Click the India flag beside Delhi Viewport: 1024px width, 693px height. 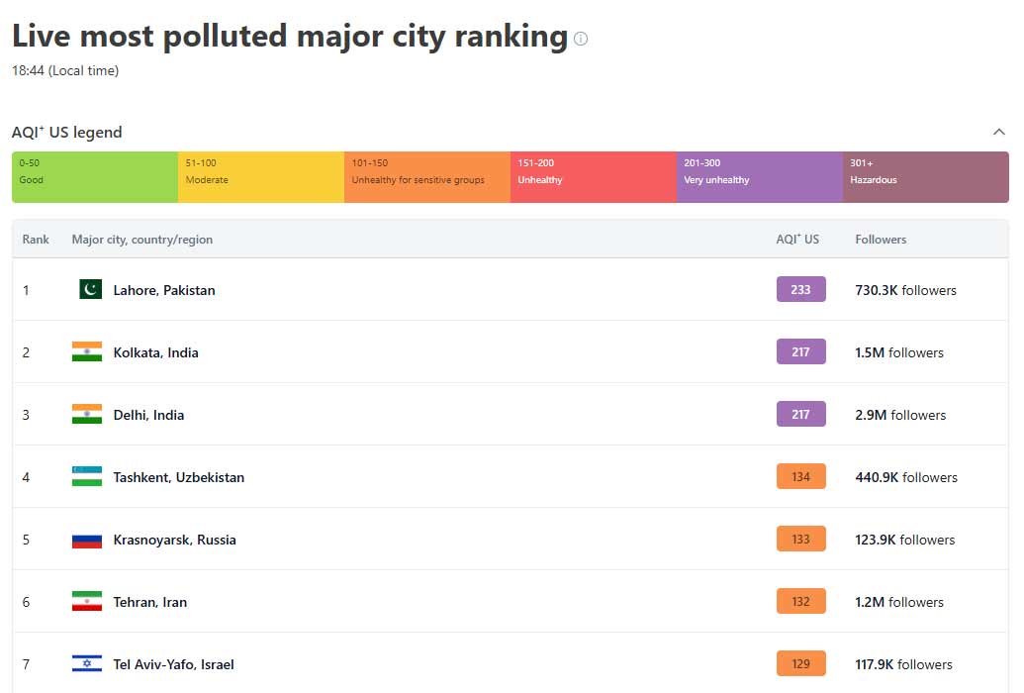(87, 414)
